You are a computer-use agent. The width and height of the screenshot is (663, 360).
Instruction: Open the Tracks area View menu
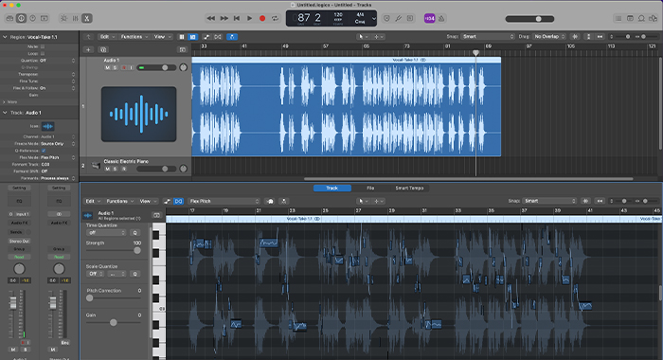[x=162, y=37]
